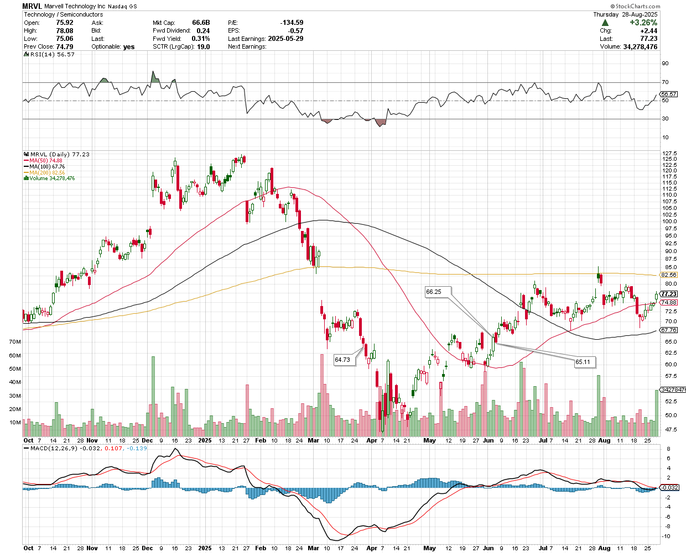The height and width of the screenshot is (553, 686).
Task: Click the -0.032 MACD axis tag
Action: (x=670, y=487)
